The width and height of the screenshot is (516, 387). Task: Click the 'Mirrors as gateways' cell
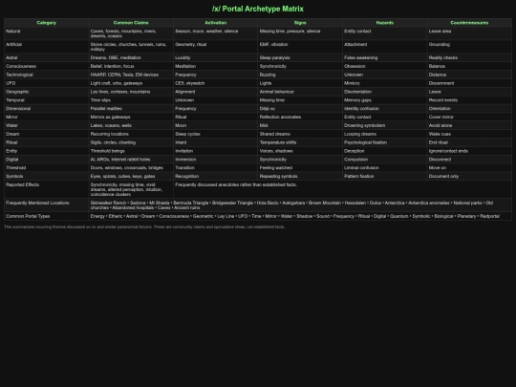[x=131, y=118]
